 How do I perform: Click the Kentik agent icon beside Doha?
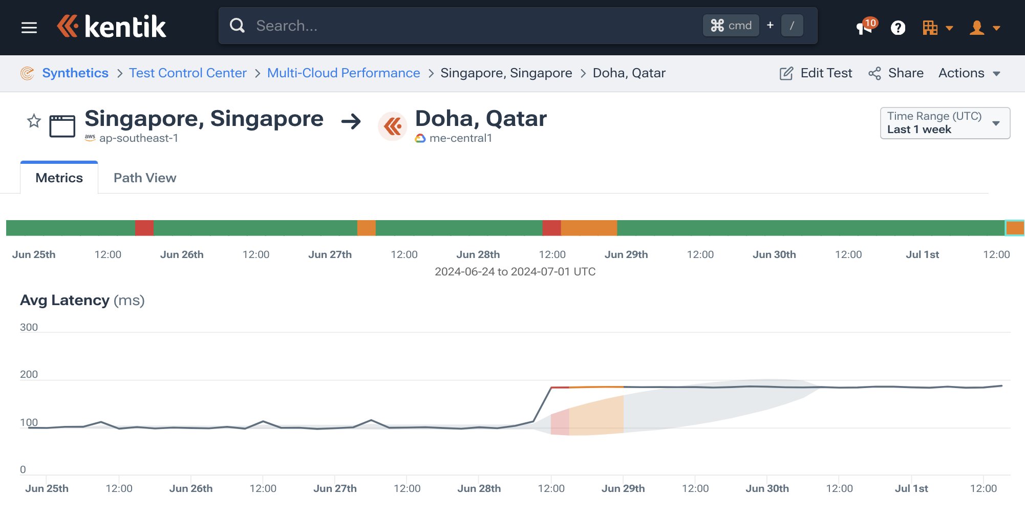click(392, 126)
